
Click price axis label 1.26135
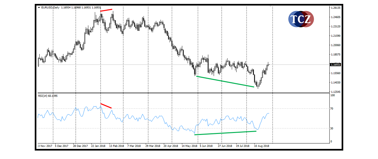point(335,8)
